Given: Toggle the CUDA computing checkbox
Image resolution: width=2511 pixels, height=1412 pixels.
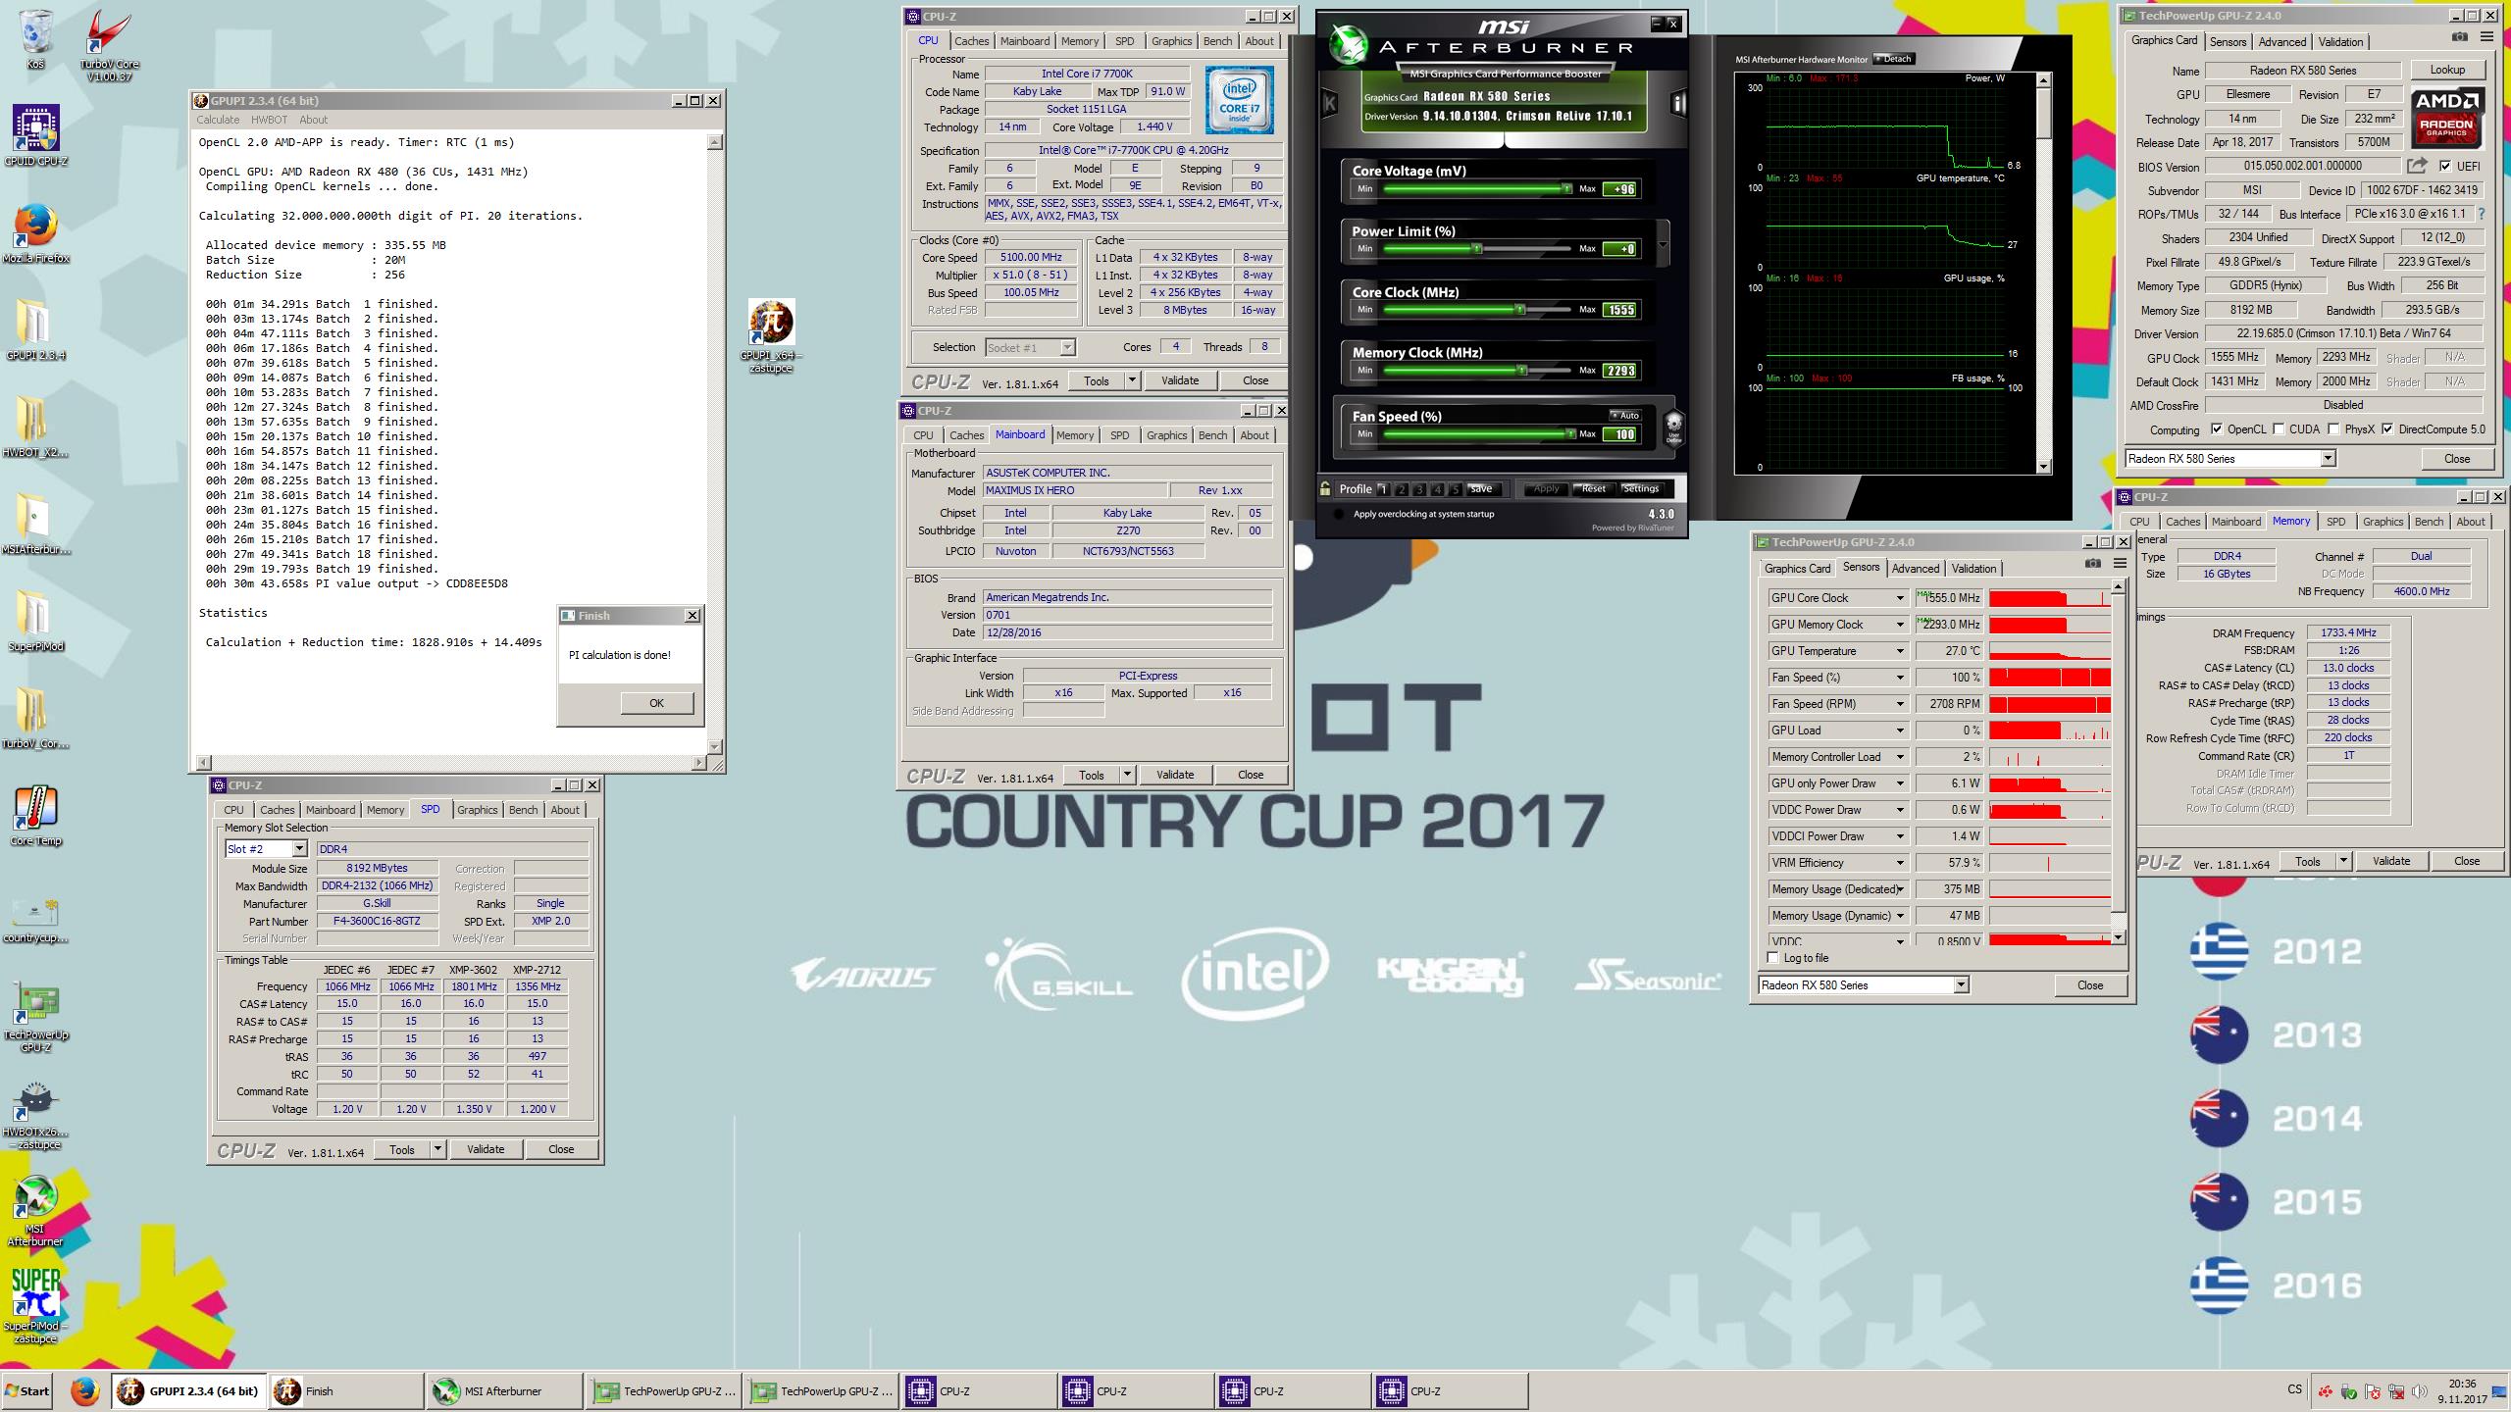Looking at the screenshot, I should (x=2279, y=429).
